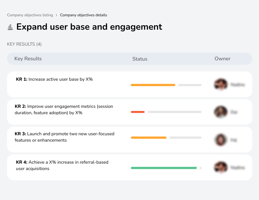This screenshot has height=200, width=259.
Task: Click the Key Results column header
Action: pos(28,59)
